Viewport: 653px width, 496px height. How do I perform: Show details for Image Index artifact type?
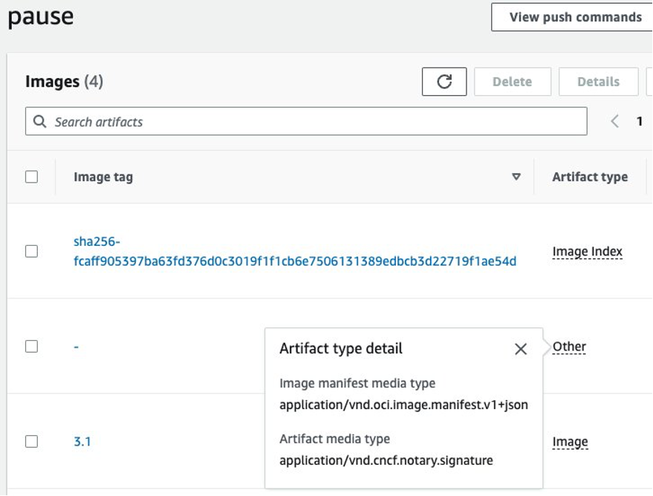pos(587,251)
